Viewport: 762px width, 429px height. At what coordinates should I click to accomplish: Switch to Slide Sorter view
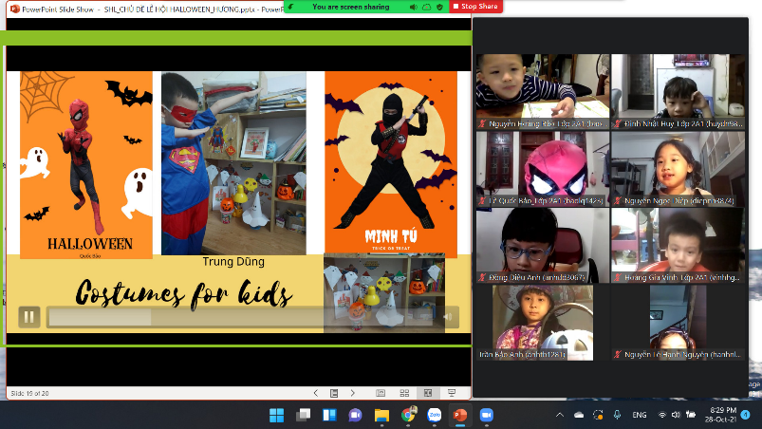click(404, 393)
